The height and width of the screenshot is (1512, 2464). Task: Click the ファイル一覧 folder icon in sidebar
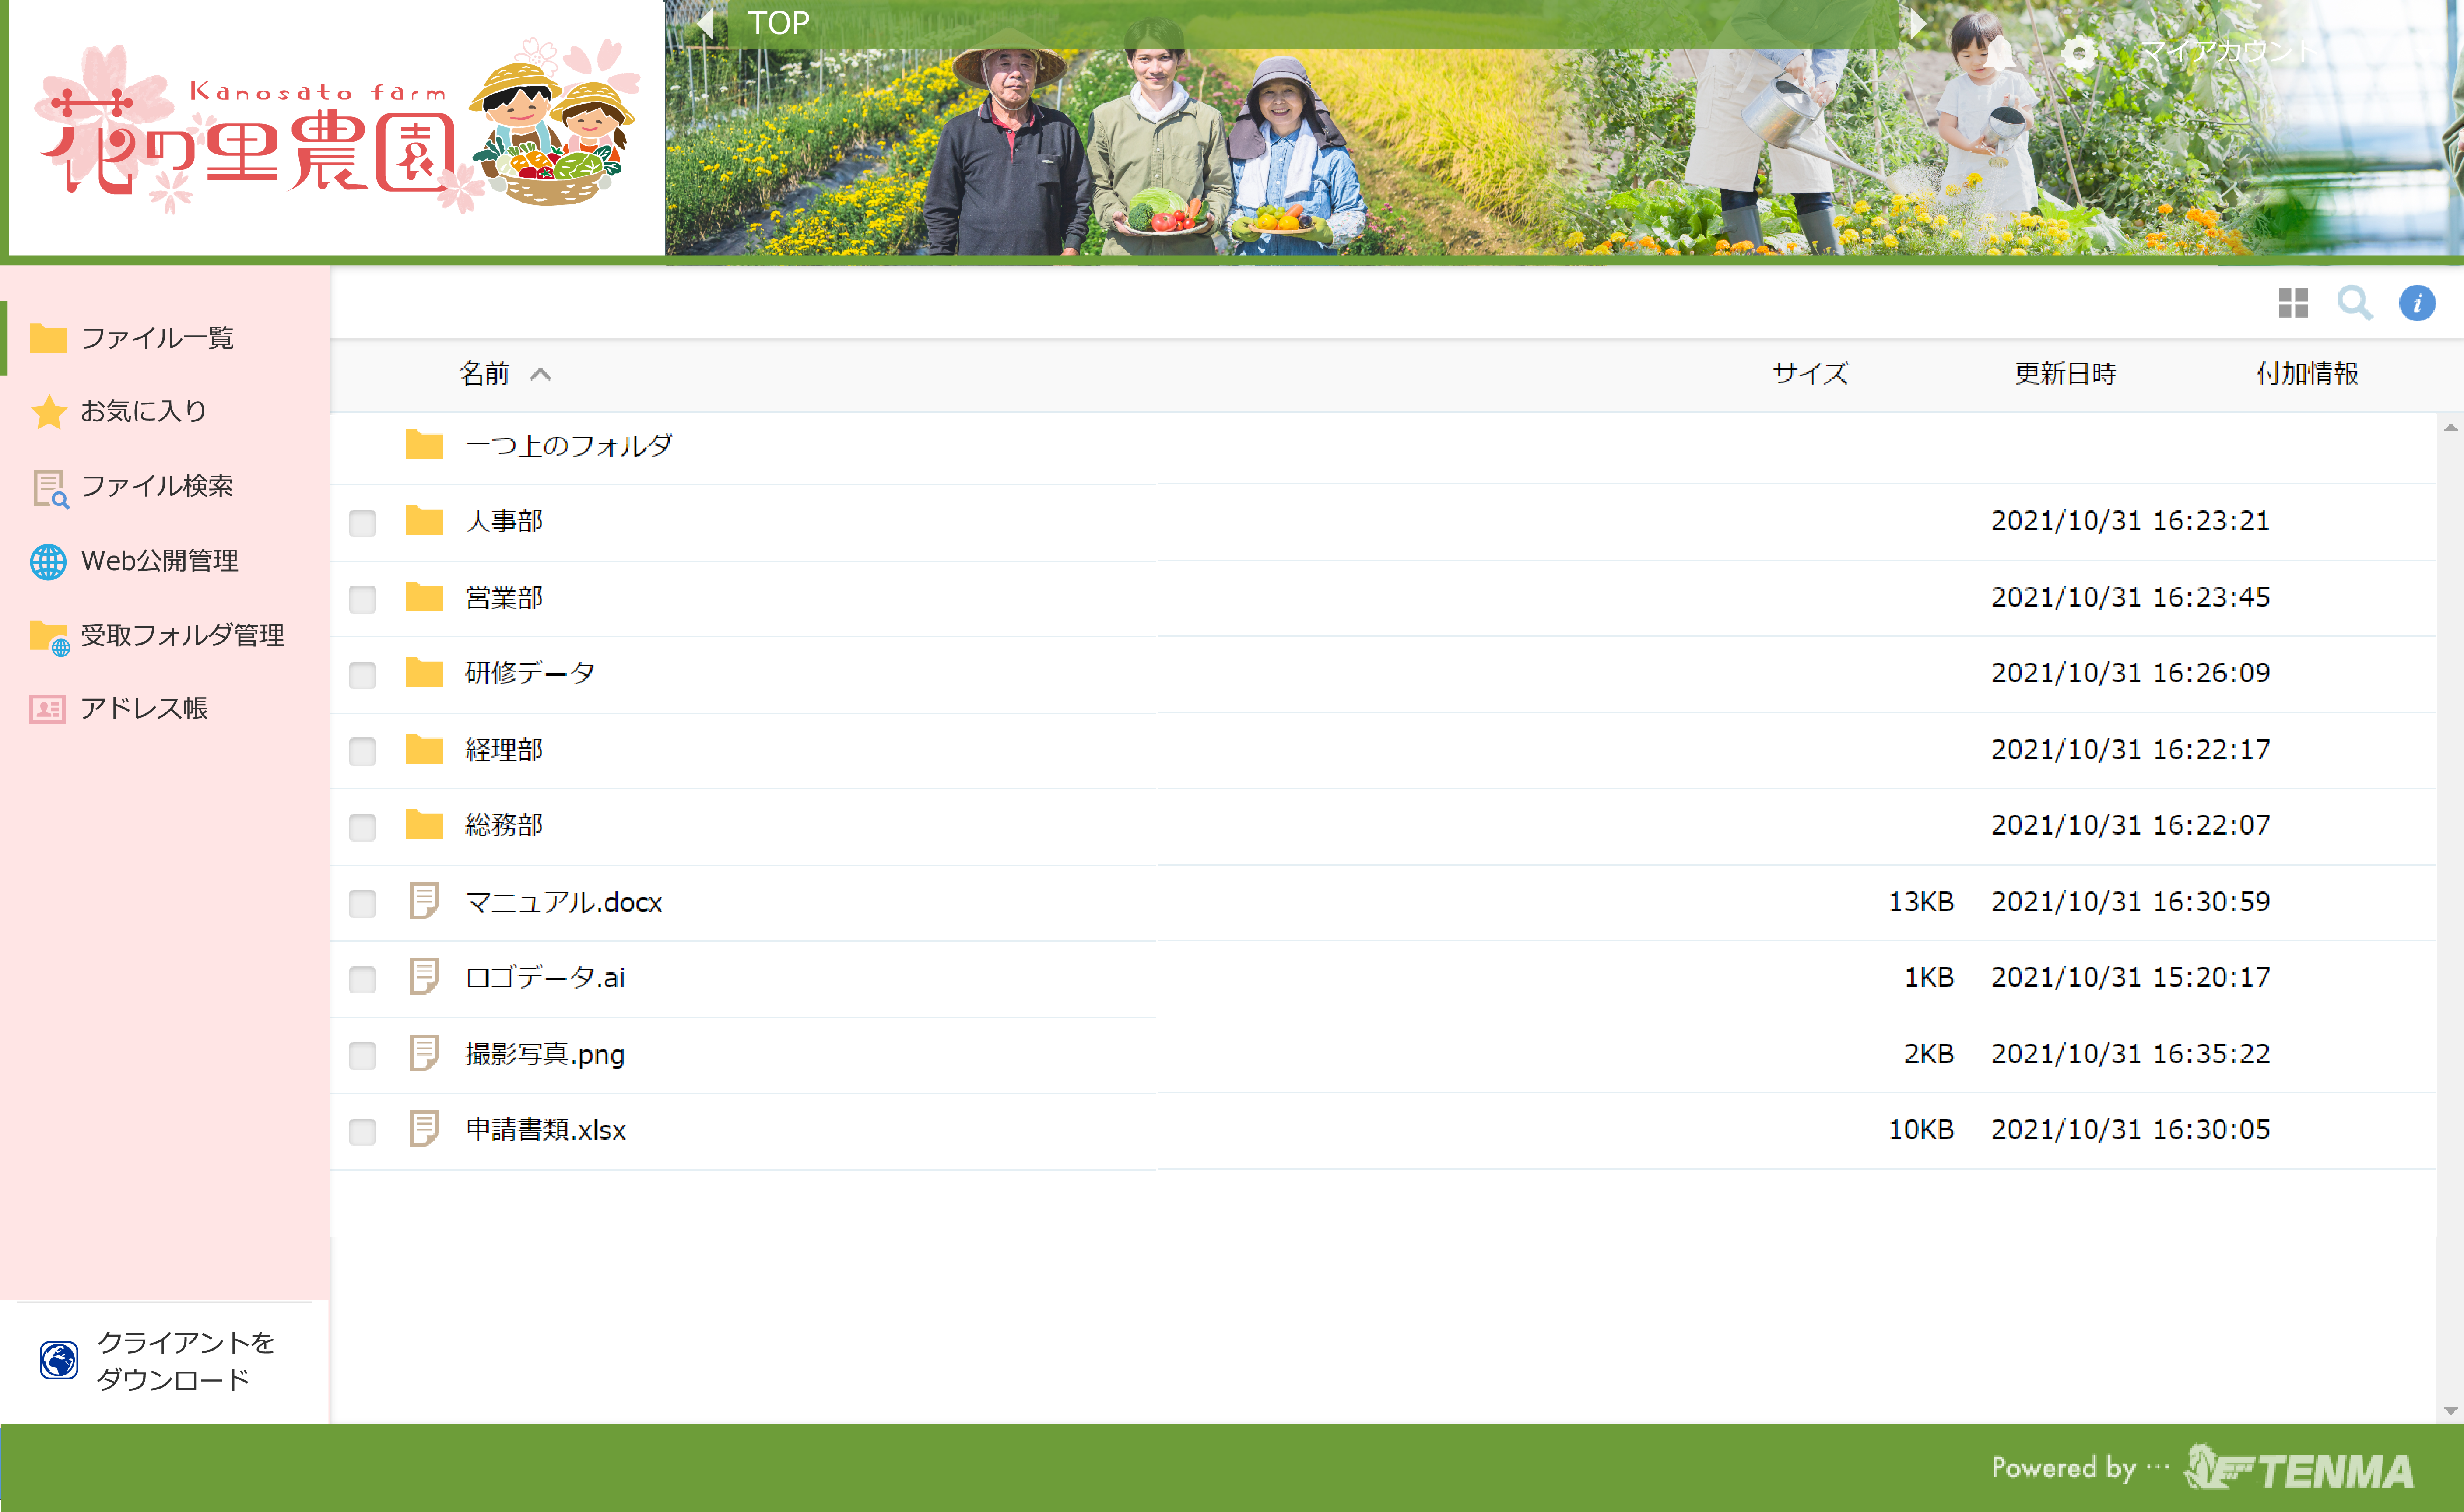[48, 338]
